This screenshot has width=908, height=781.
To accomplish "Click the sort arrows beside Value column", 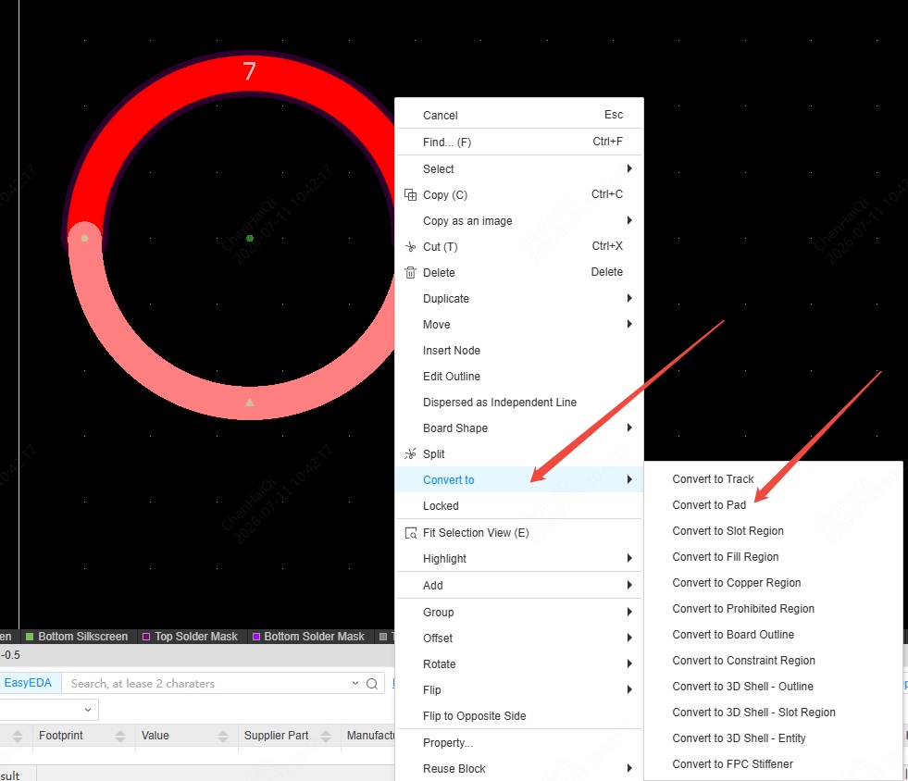I will (x=223, y=736).
